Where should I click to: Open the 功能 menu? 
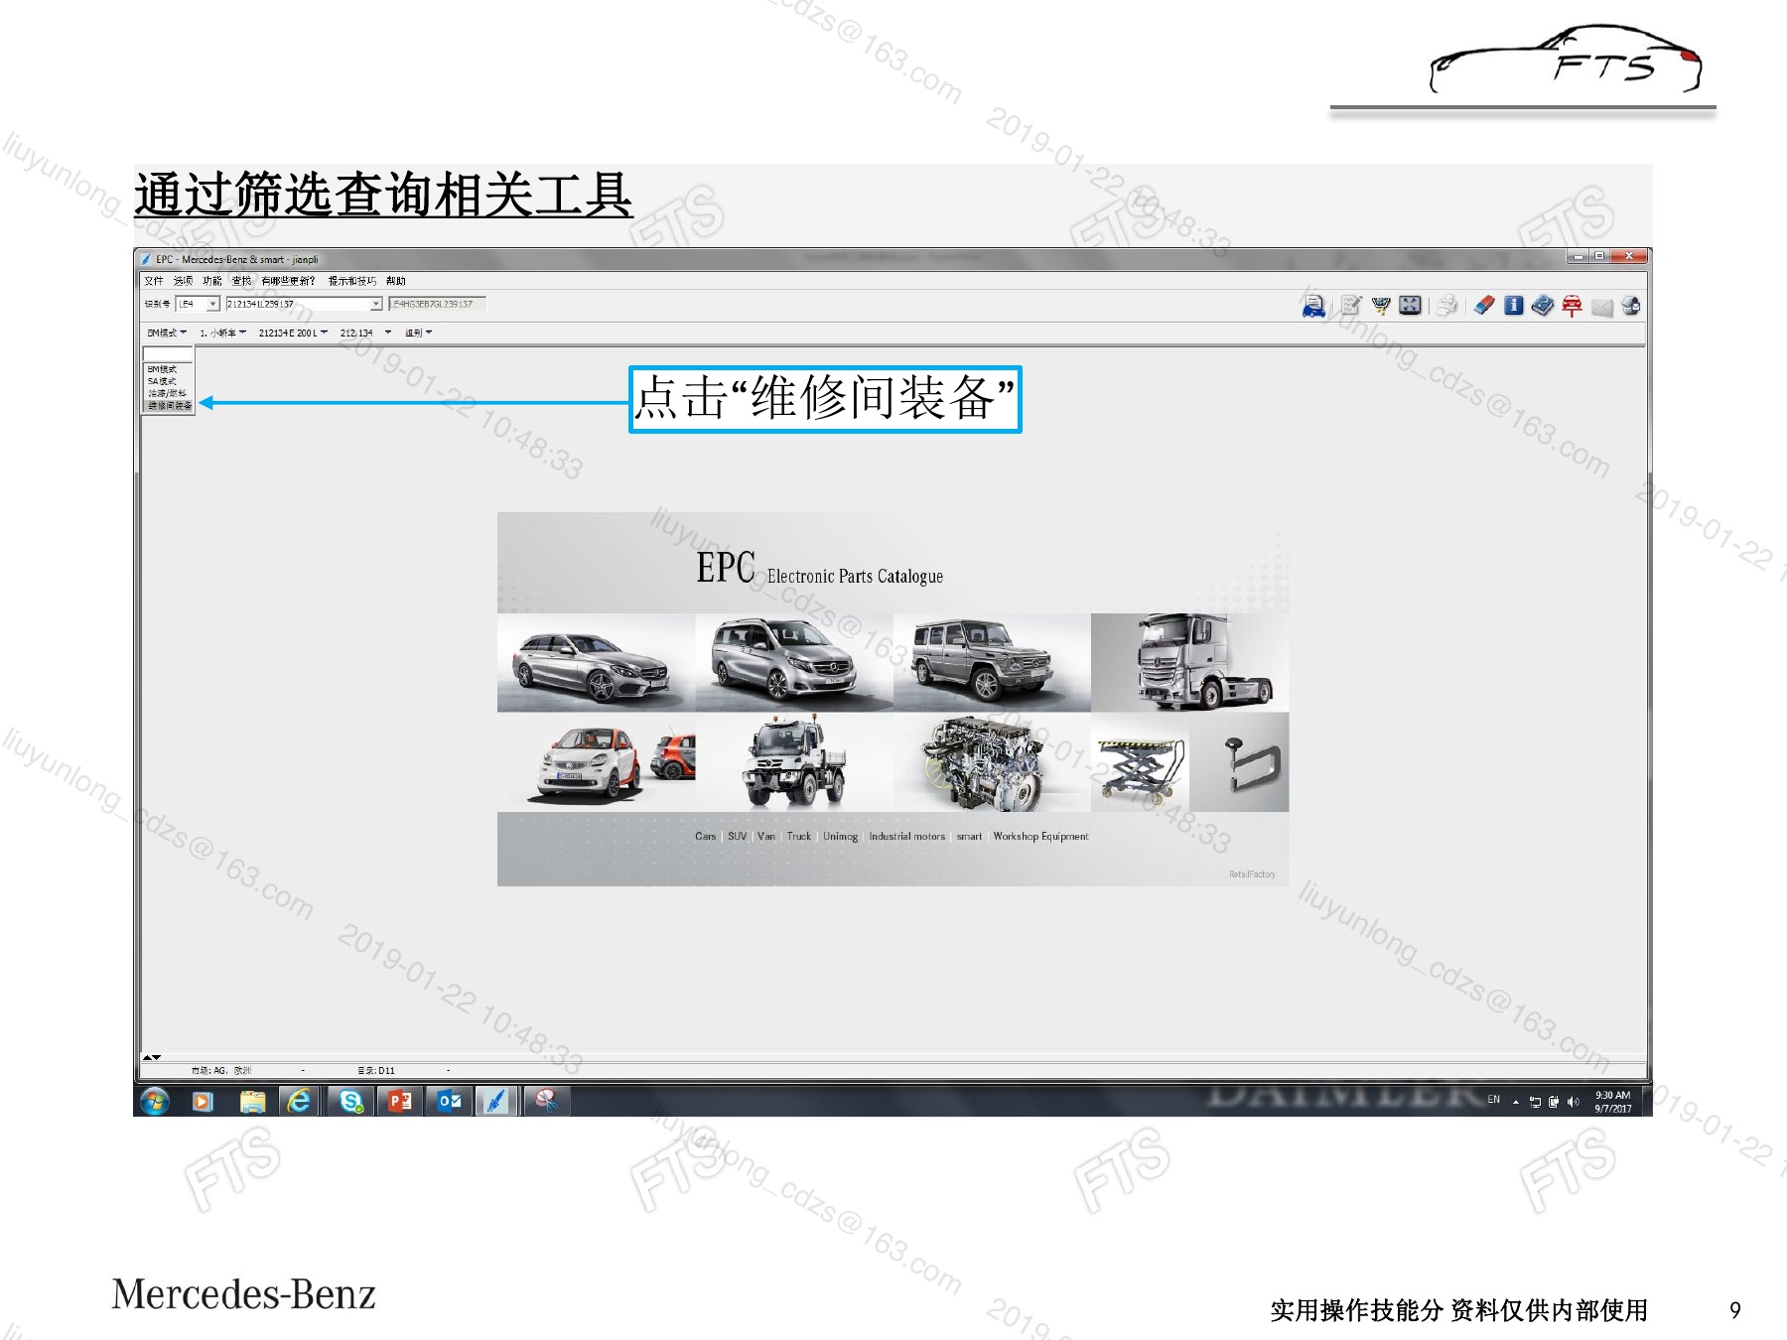tap(212, 281)
